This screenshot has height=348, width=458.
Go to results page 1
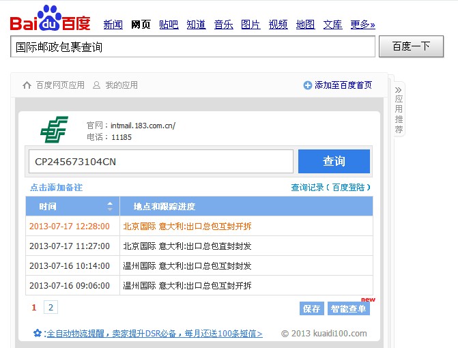click(x=34, y=308)
